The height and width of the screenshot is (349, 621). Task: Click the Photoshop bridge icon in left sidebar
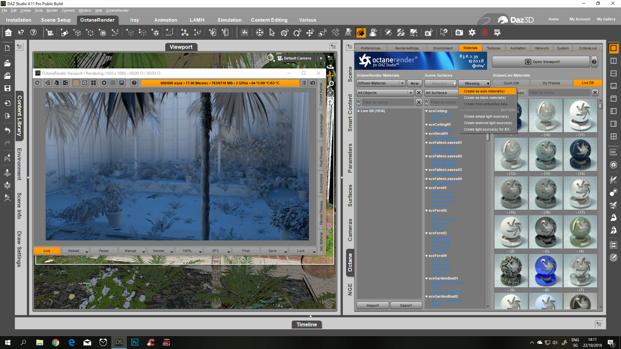[x=7, y=158]
